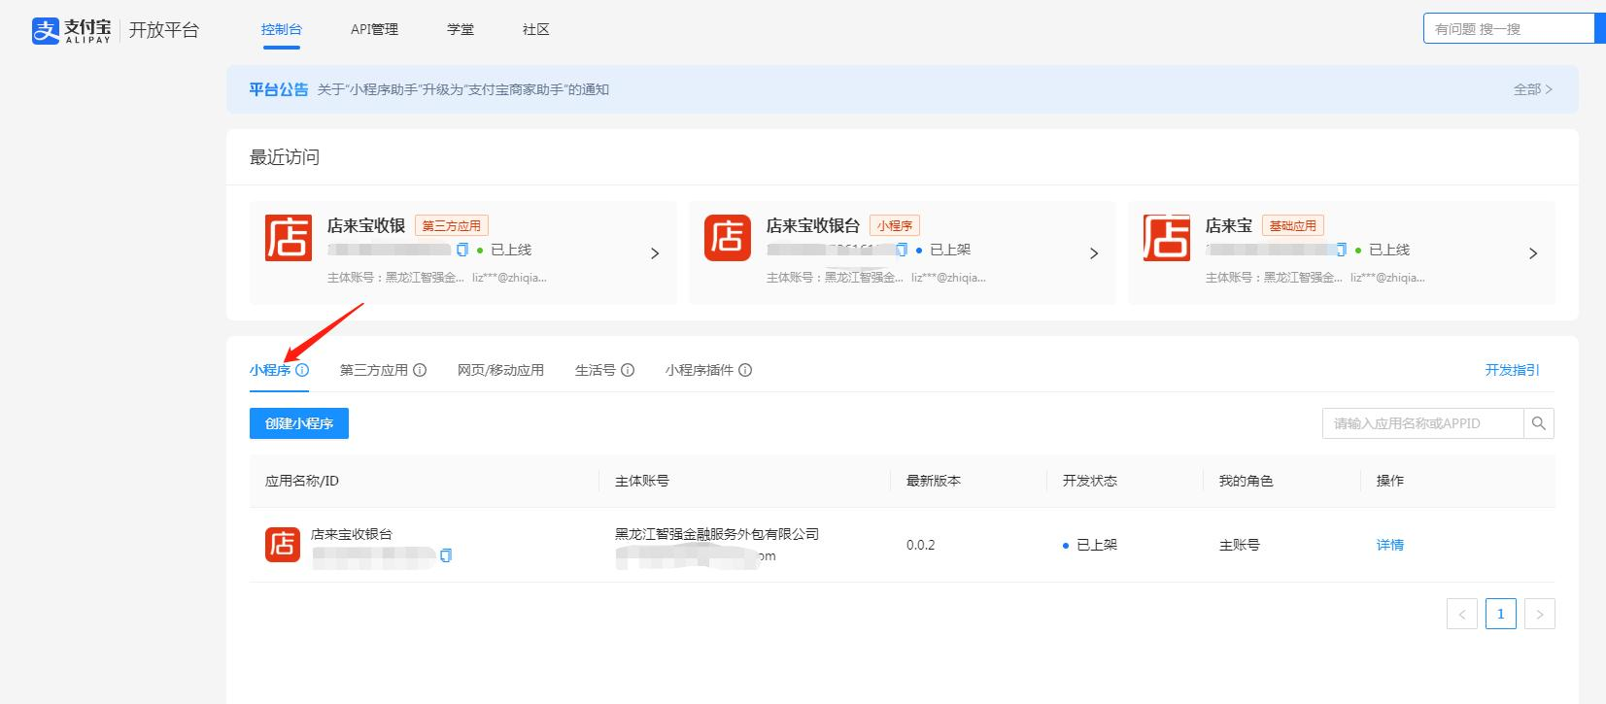Click info icon next to 第三方应用 tab
This screenshot has height=704, width=1606.
pos(420,370)
